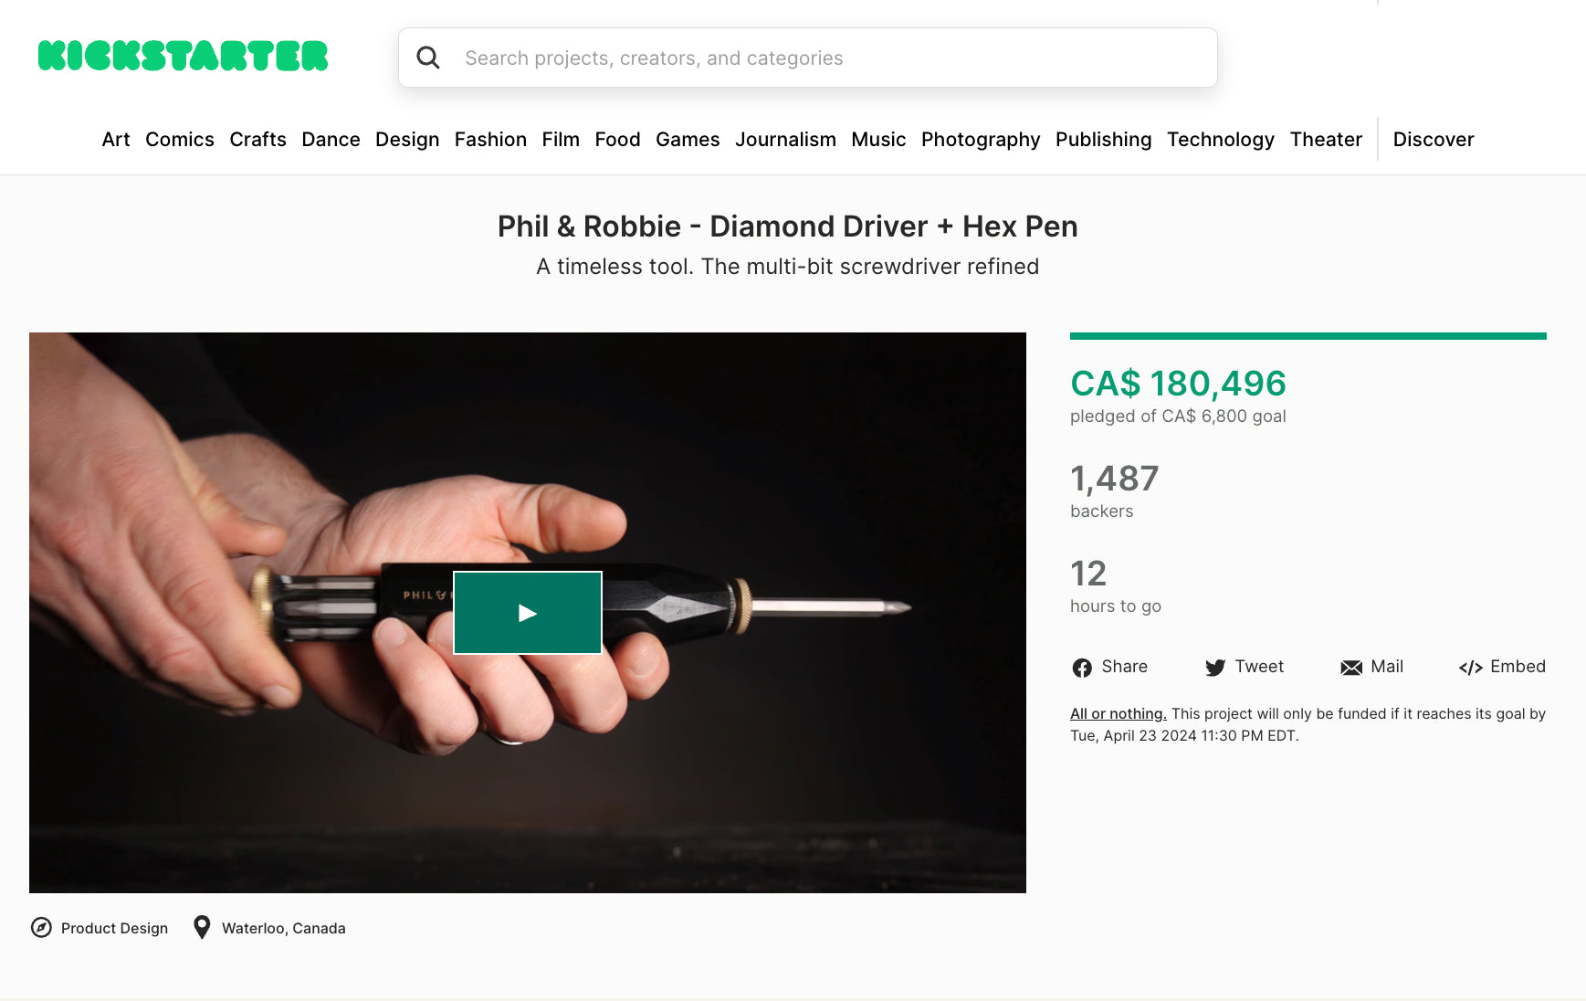Share via the Facebook icon
This screenshot has width=1586, height=1001.
point(1082,668)
